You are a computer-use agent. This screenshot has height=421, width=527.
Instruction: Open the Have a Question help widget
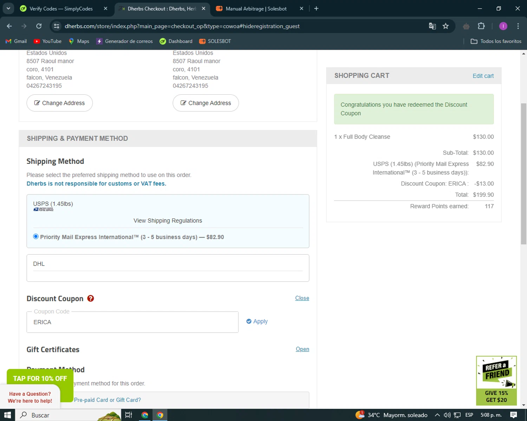coord(30,397)
